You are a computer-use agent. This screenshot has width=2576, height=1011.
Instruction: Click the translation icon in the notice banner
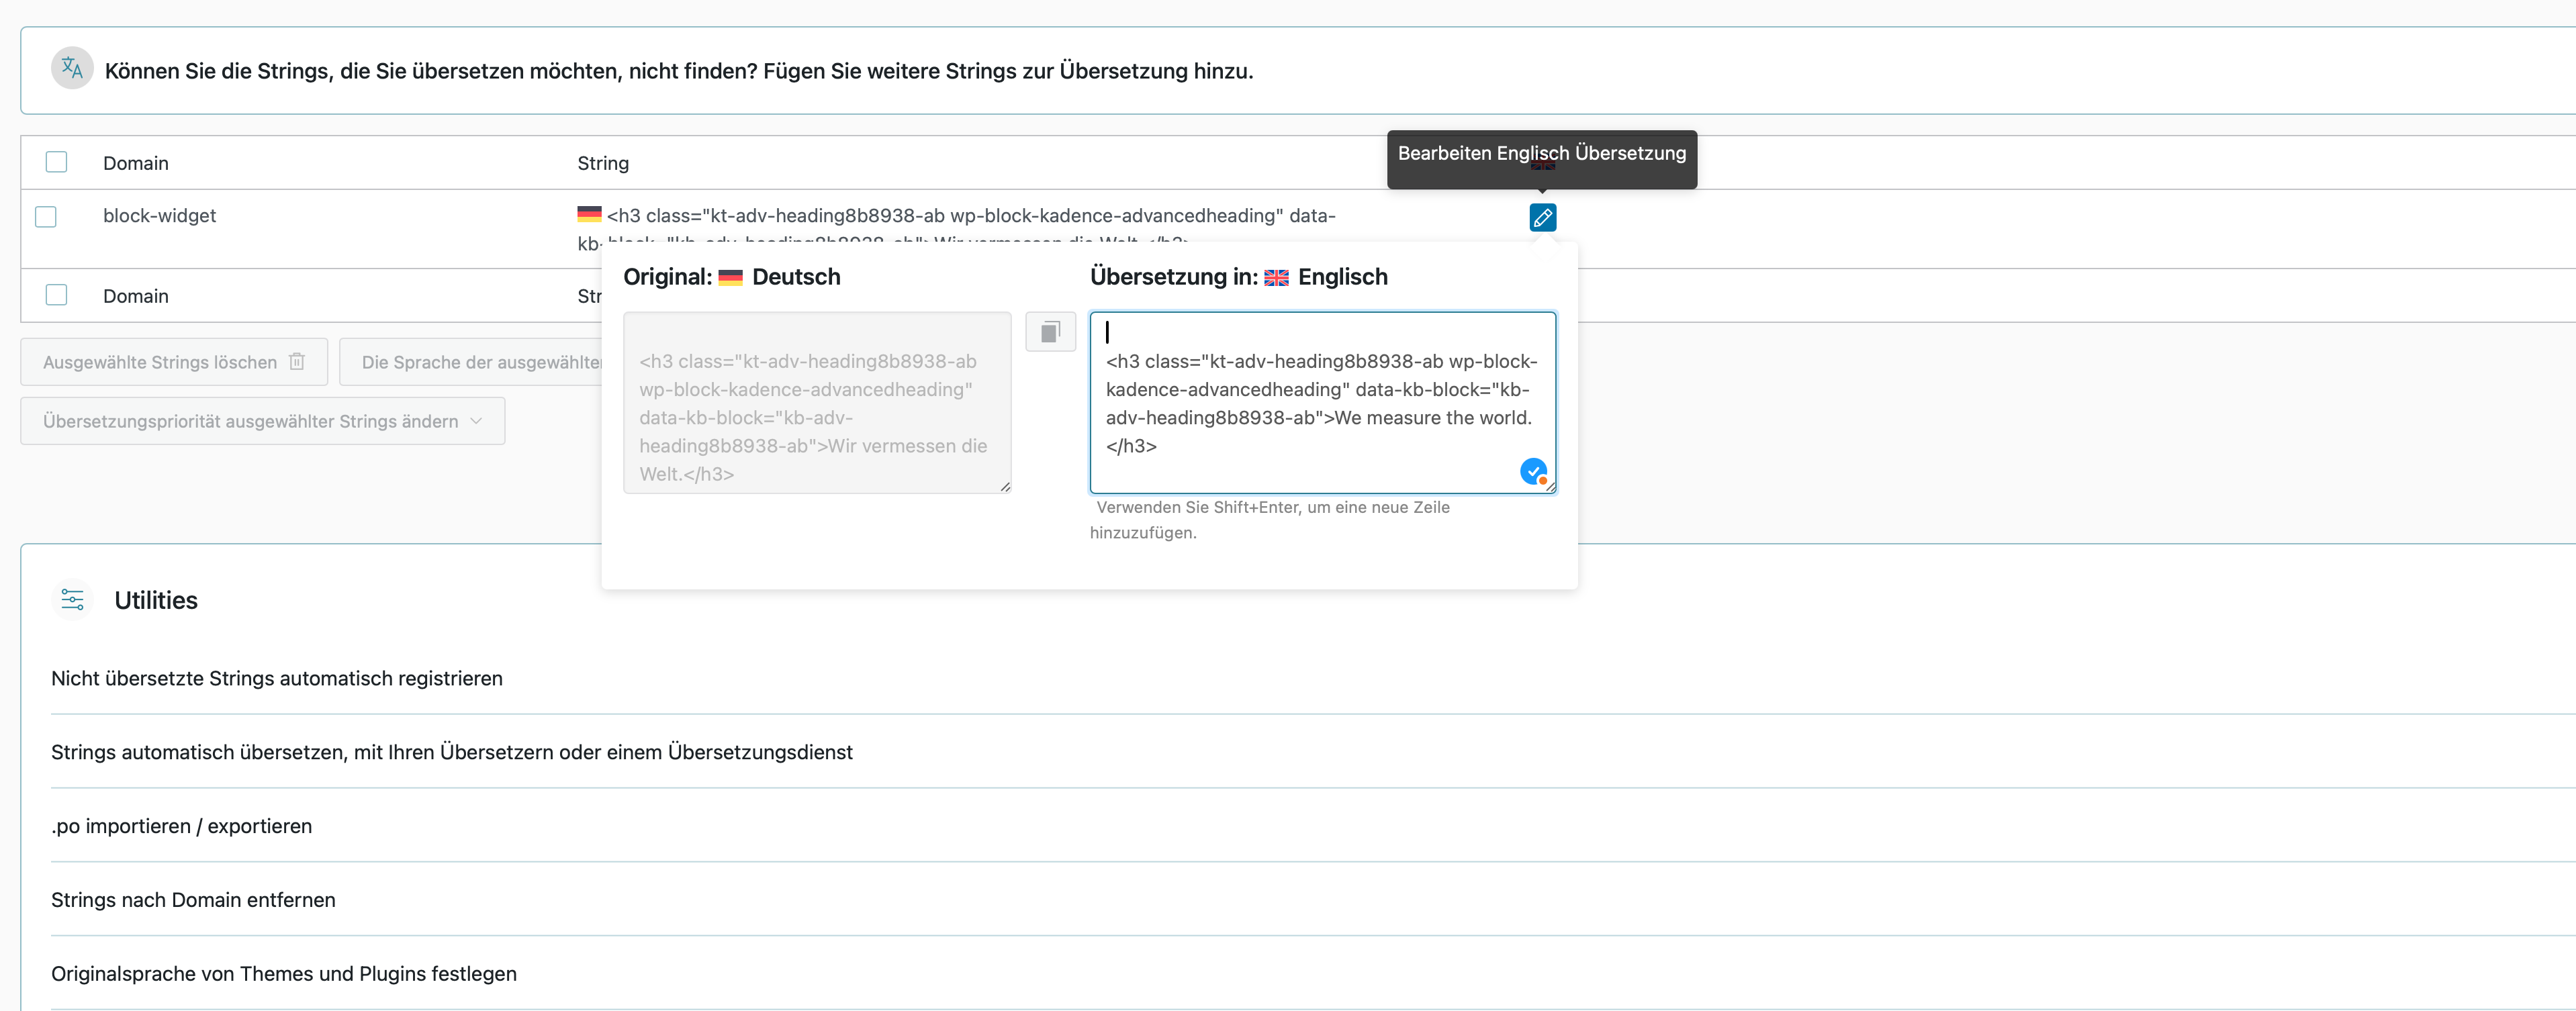point(72,69)
